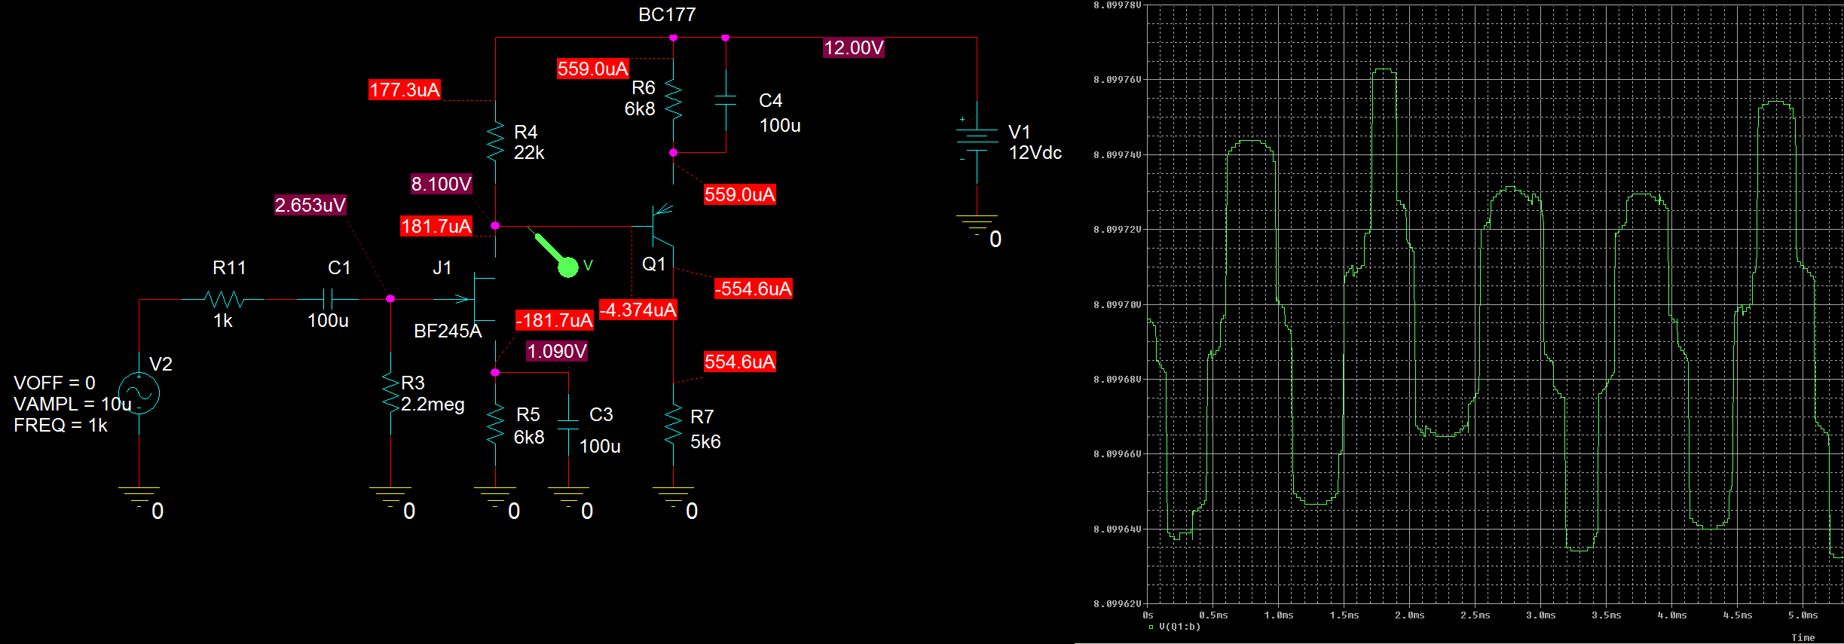Screen dimensions: 1844x644
Task: Select the R4 resistor symbol
Action: pyautogui.click(x=495, y=142)
